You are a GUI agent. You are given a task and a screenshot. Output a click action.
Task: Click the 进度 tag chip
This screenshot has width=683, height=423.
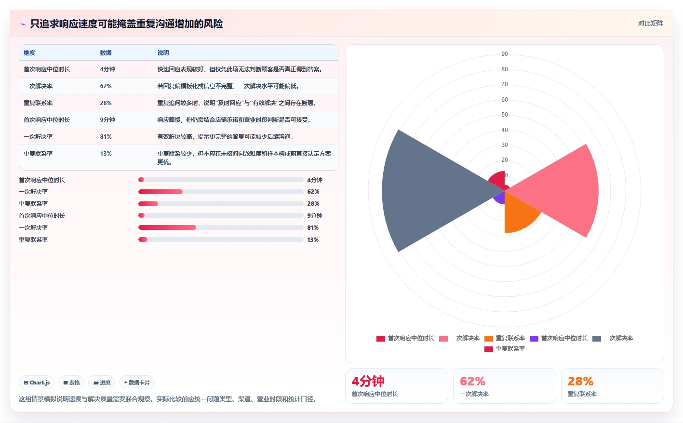click(102, 383)
